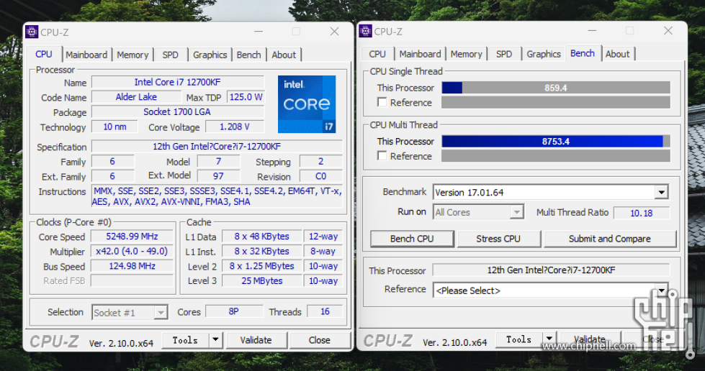The width and height of the screenshot is (705, 371).
Task: Click CPU-Z app icon in right window title bar
Action: click(366, 31)
